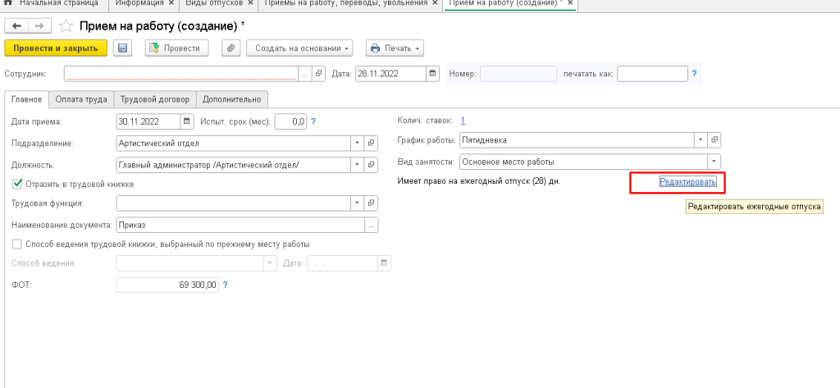Open График работы record with open-form icon
This screenshot has height=388, width=840.
(714, 139)
